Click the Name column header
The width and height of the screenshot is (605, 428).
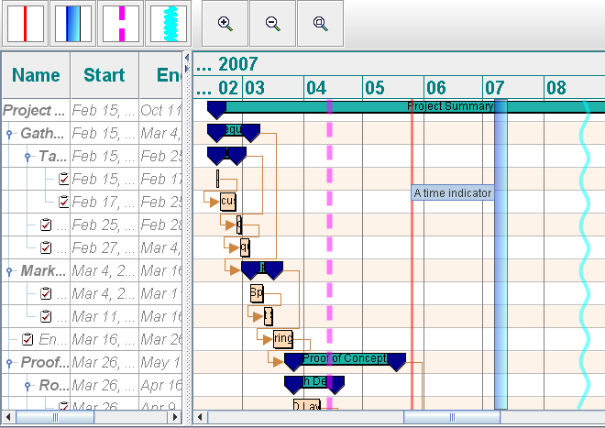click(x=36, y=75)
